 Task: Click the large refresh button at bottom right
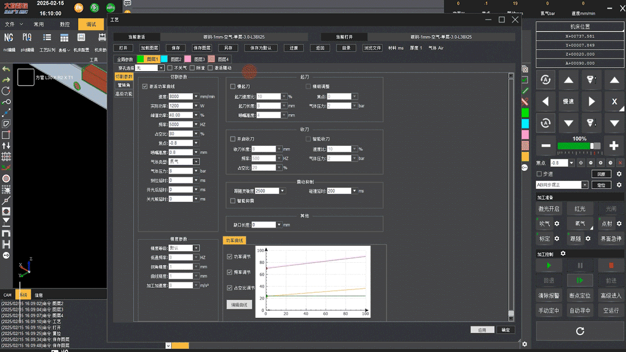[580, 331]
